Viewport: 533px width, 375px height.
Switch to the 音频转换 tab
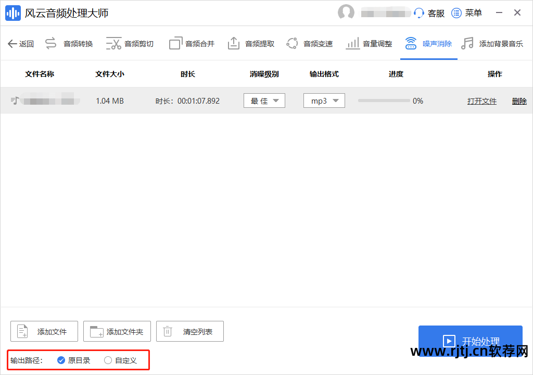coord(69,44)
